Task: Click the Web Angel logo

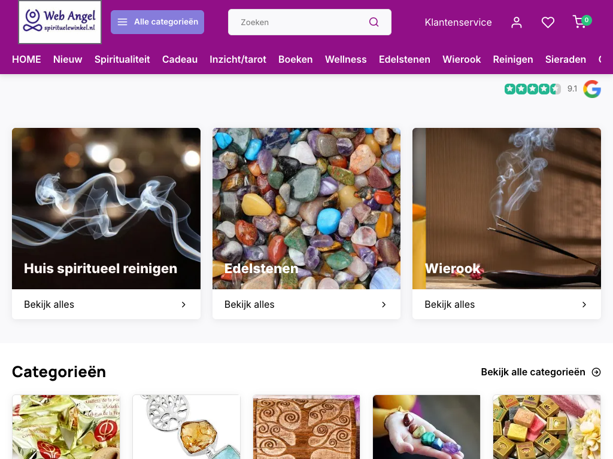Action: 60,22
